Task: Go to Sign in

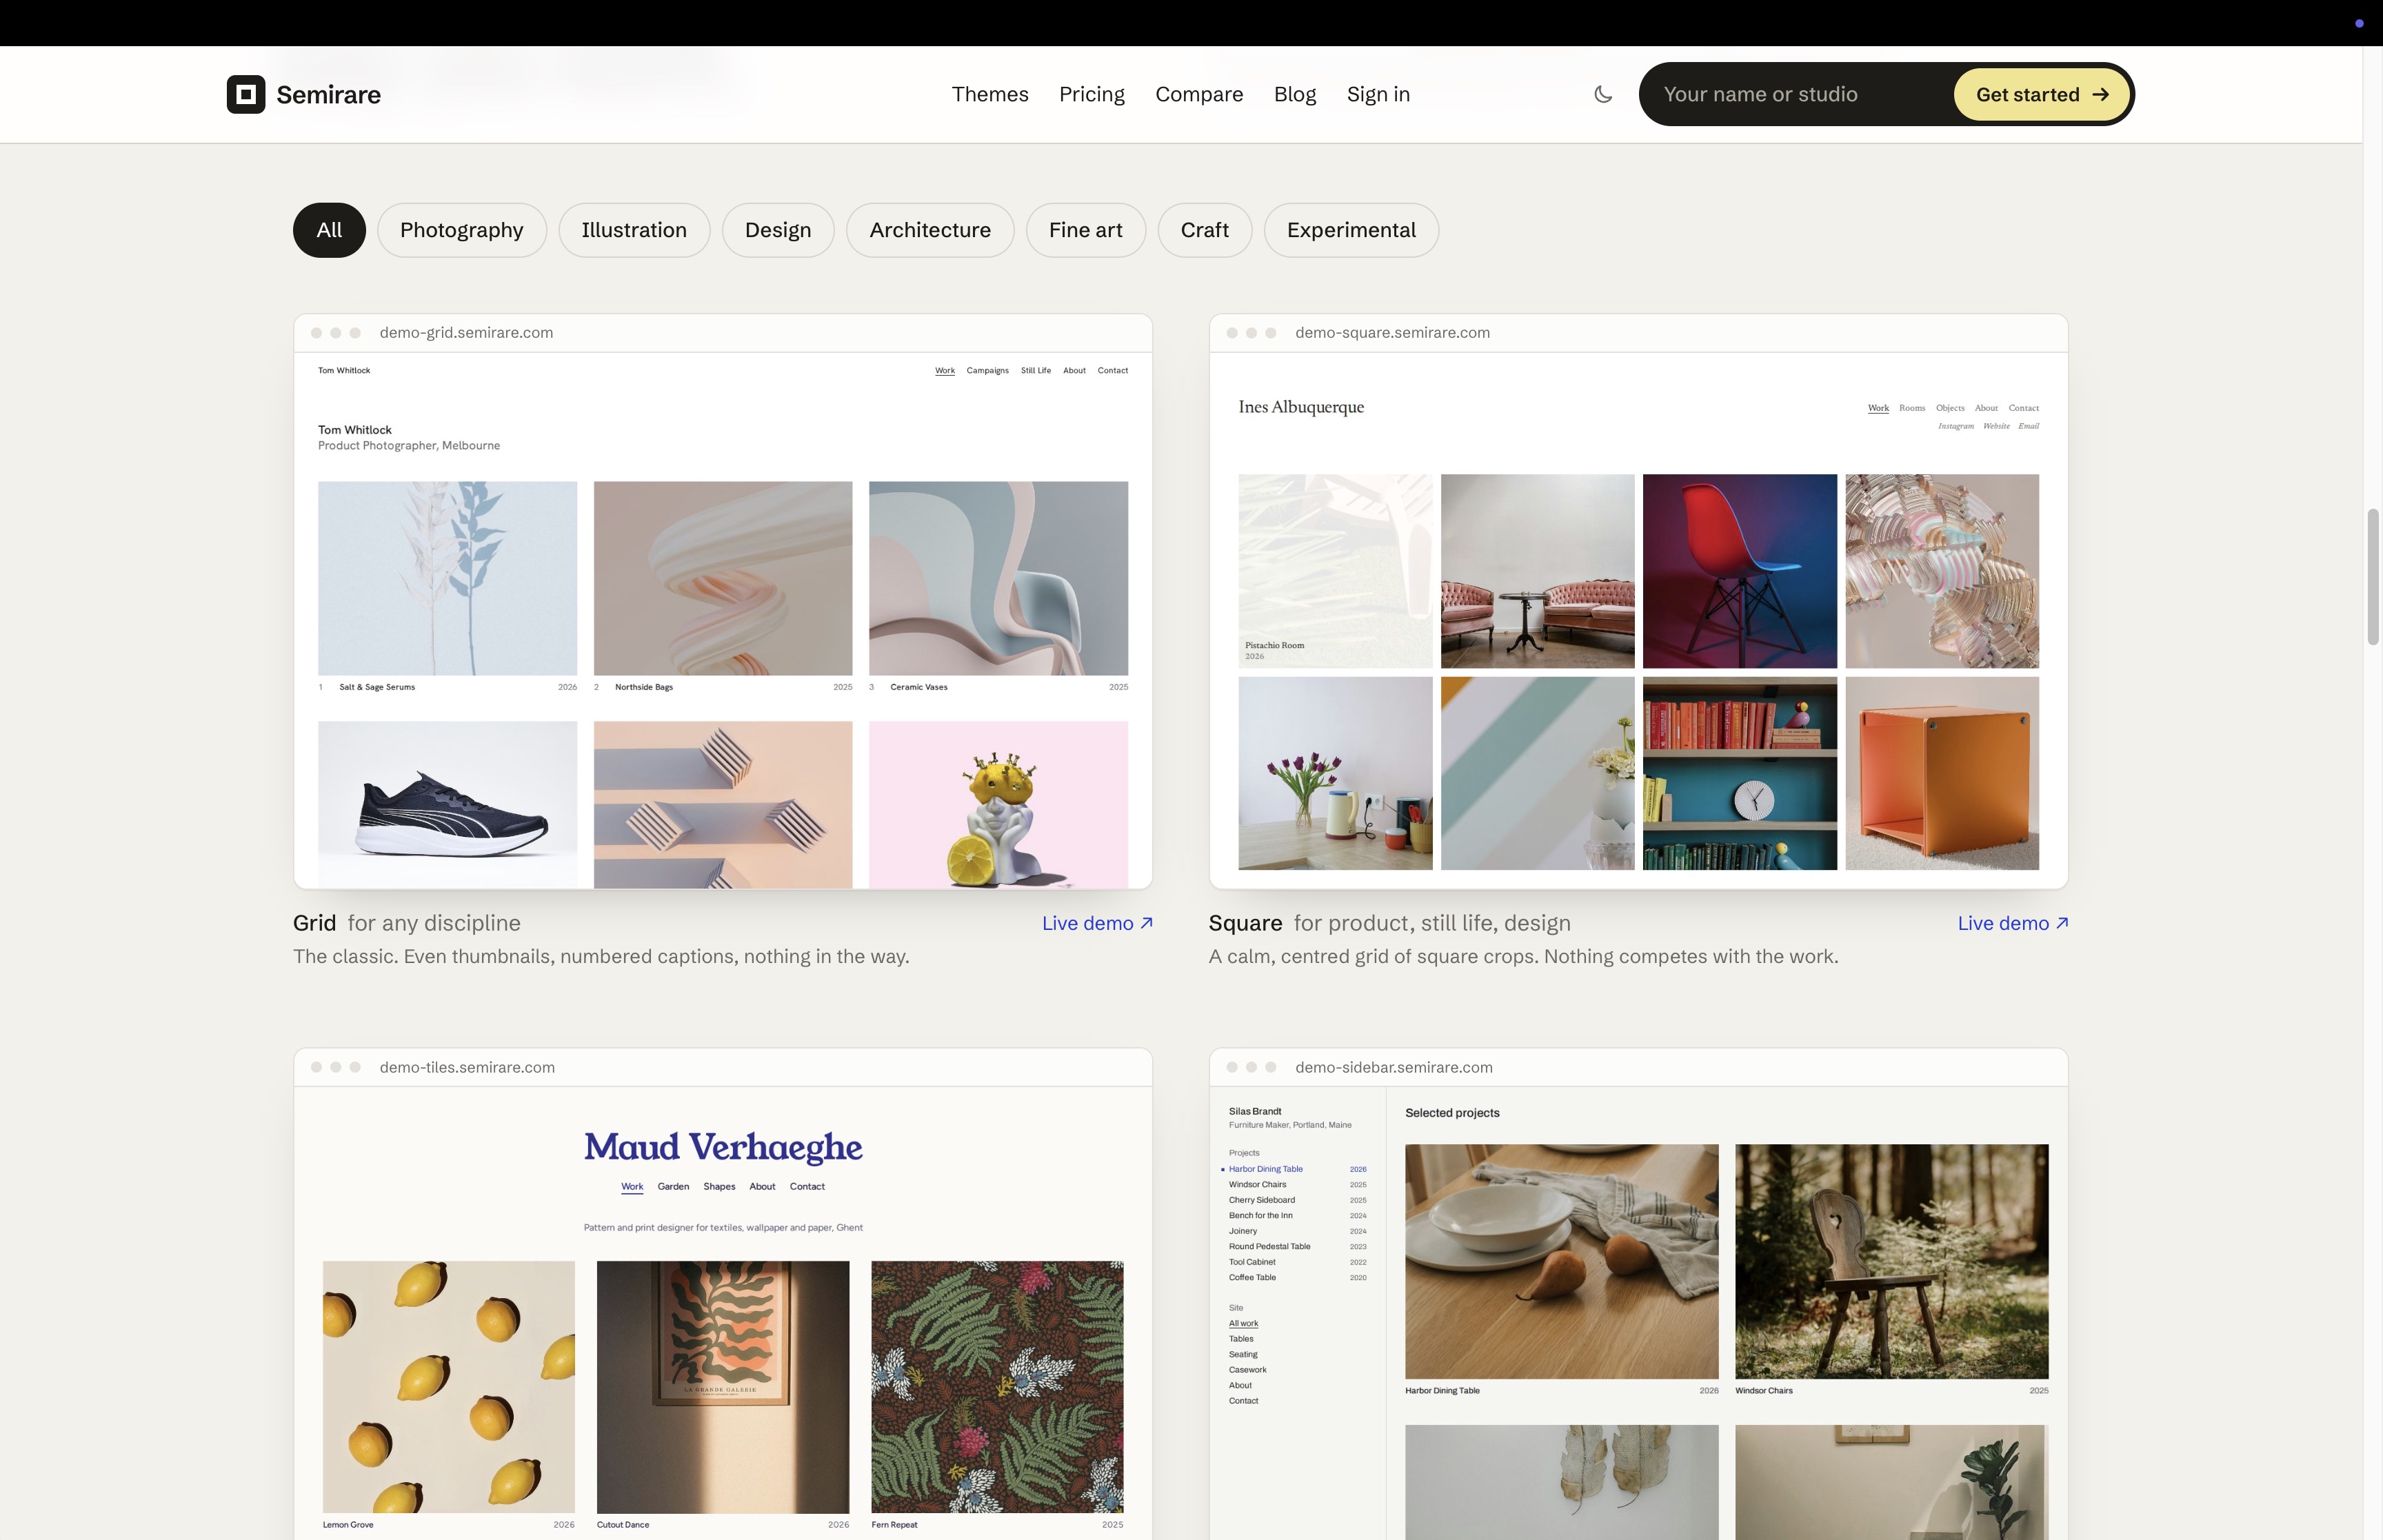Action: [1378, 94]
